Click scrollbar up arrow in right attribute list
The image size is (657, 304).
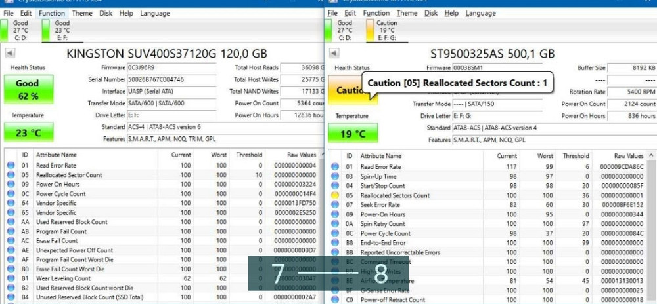[x=652, y=155]
